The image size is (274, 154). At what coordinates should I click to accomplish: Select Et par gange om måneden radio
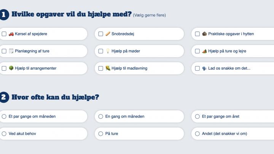pyautogui.click(x=4, y=116)
